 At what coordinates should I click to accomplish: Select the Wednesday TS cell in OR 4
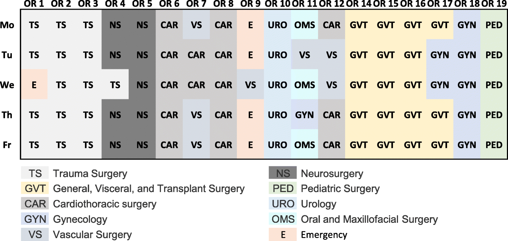click(115, 85)
